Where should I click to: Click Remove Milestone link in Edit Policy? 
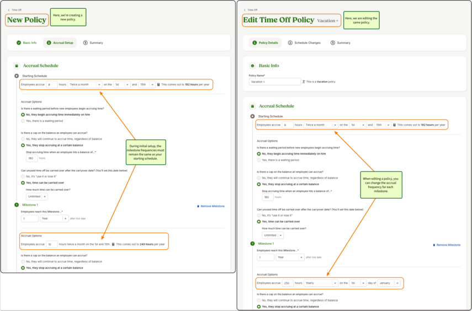point(447,245)
